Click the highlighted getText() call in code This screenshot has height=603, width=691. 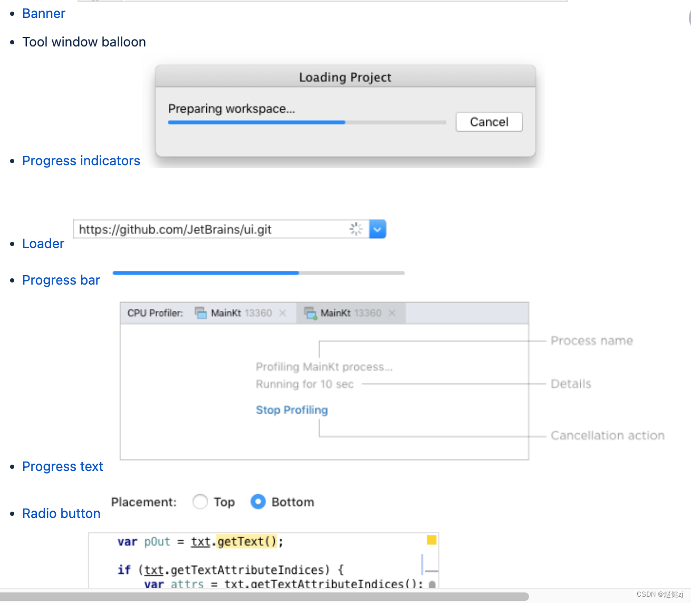tap(247, 542)
